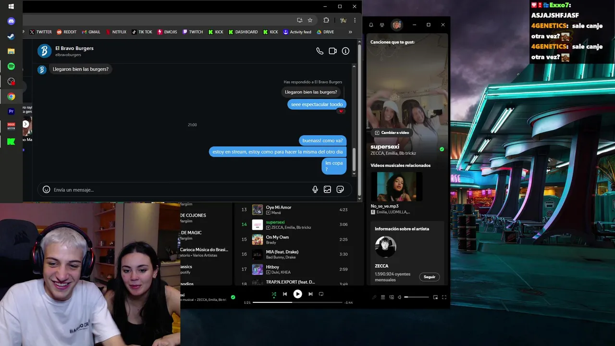
Task: Open the No_se_ve.mp3 video thumbnail
Action: (396, 186)
